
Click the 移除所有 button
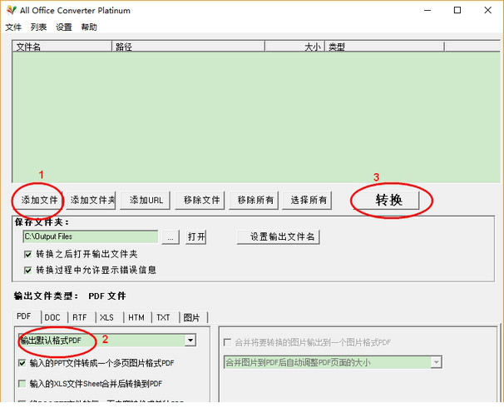coord(254,200)
